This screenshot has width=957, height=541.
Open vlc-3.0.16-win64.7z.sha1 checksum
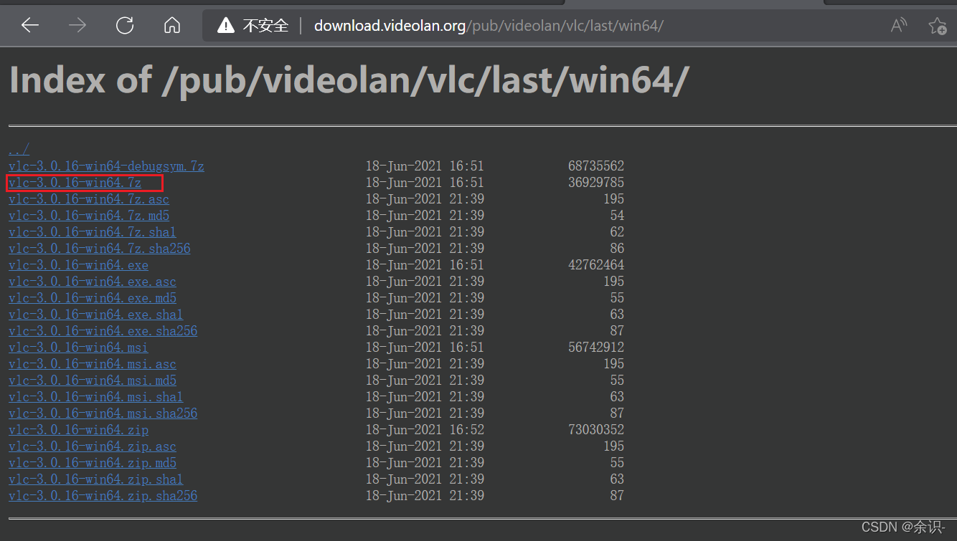point(92,231)
